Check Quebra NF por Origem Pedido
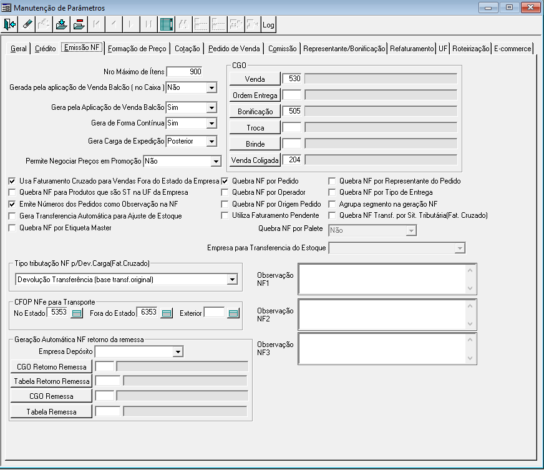Screen dimensions: 544x470 click(x=225, y=204)
